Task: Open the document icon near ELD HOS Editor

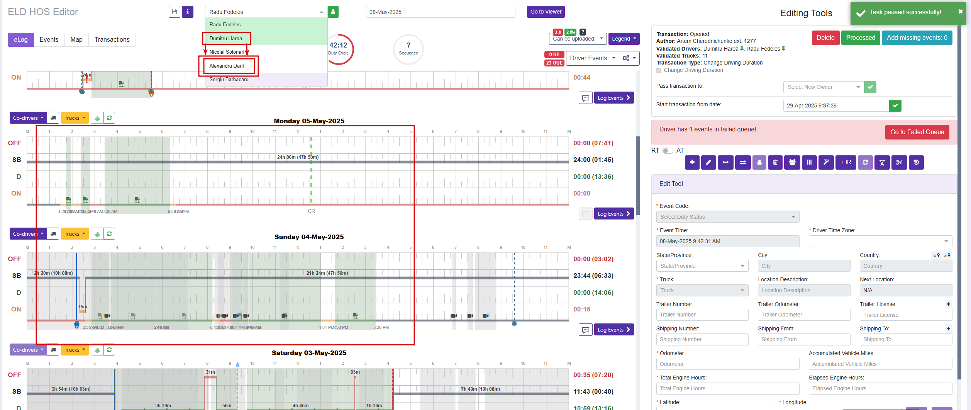Action: [x=175, y=12]
